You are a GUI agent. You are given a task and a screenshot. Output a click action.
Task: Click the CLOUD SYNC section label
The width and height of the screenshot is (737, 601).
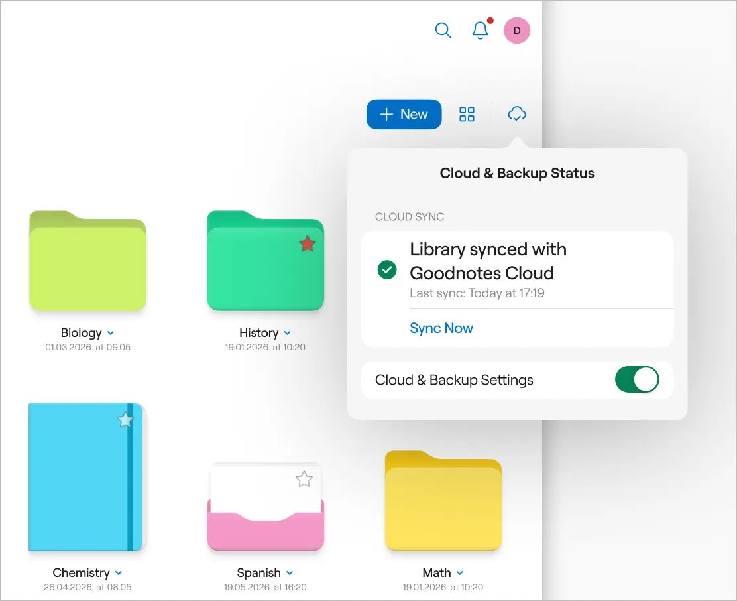tap(410, 217)
